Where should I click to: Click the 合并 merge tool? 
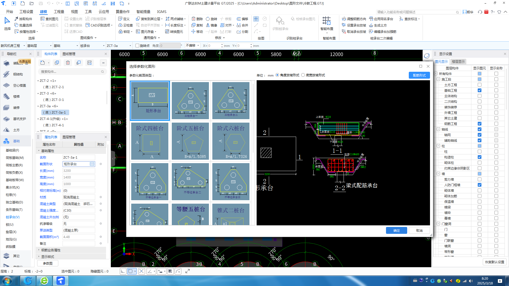click(x=242, y=25)
